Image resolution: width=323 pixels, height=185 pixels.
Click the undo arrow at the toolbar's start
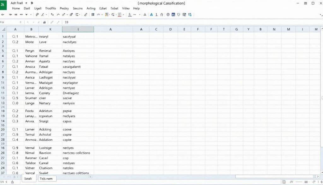point(3,15)
